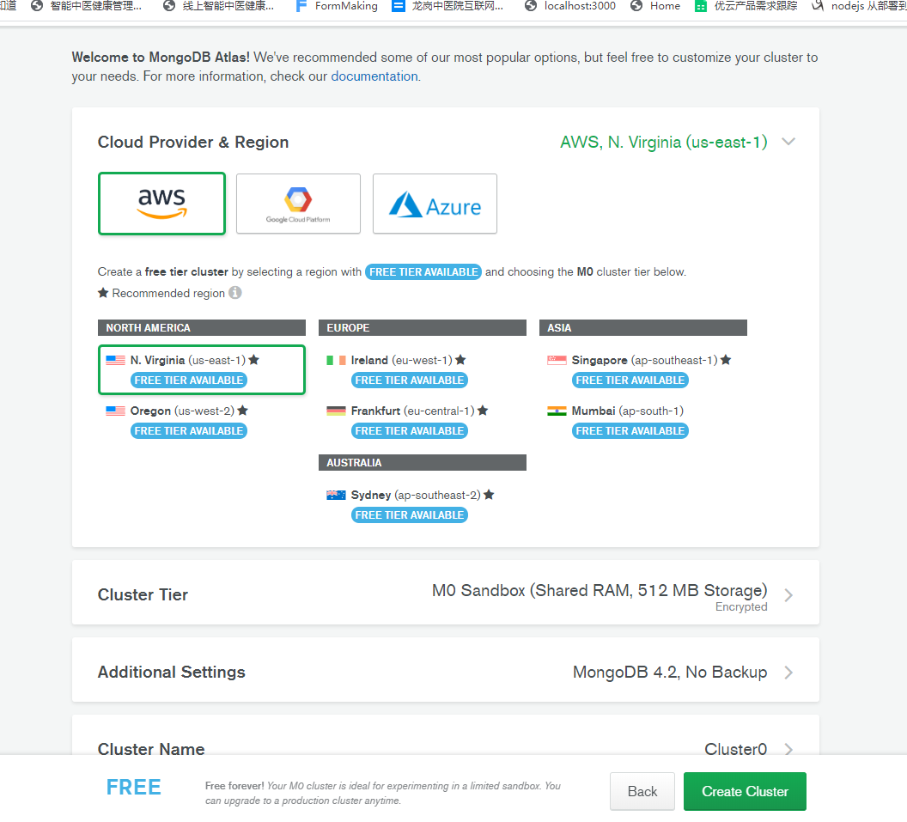907x822 pixels.
Task: Collapse the Cloud Provider & Region chevron
Action: pos(788,142)
